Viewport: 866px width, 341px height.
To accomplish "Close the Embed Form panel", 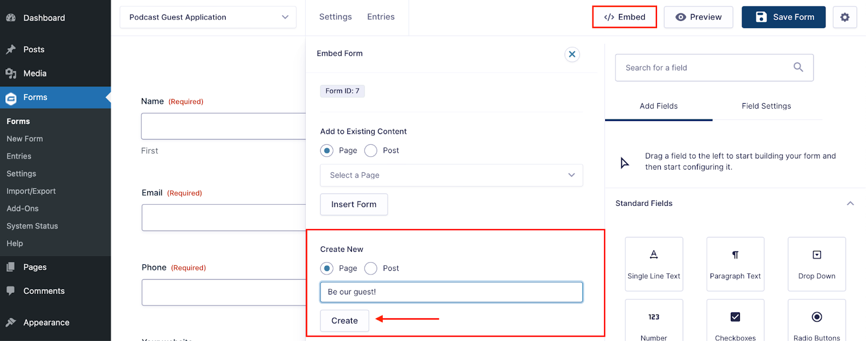I will (x=572, y=54).
